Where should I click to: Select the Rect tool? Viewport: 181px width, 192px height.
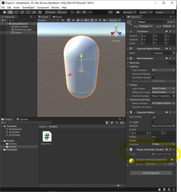pos(28,12)
